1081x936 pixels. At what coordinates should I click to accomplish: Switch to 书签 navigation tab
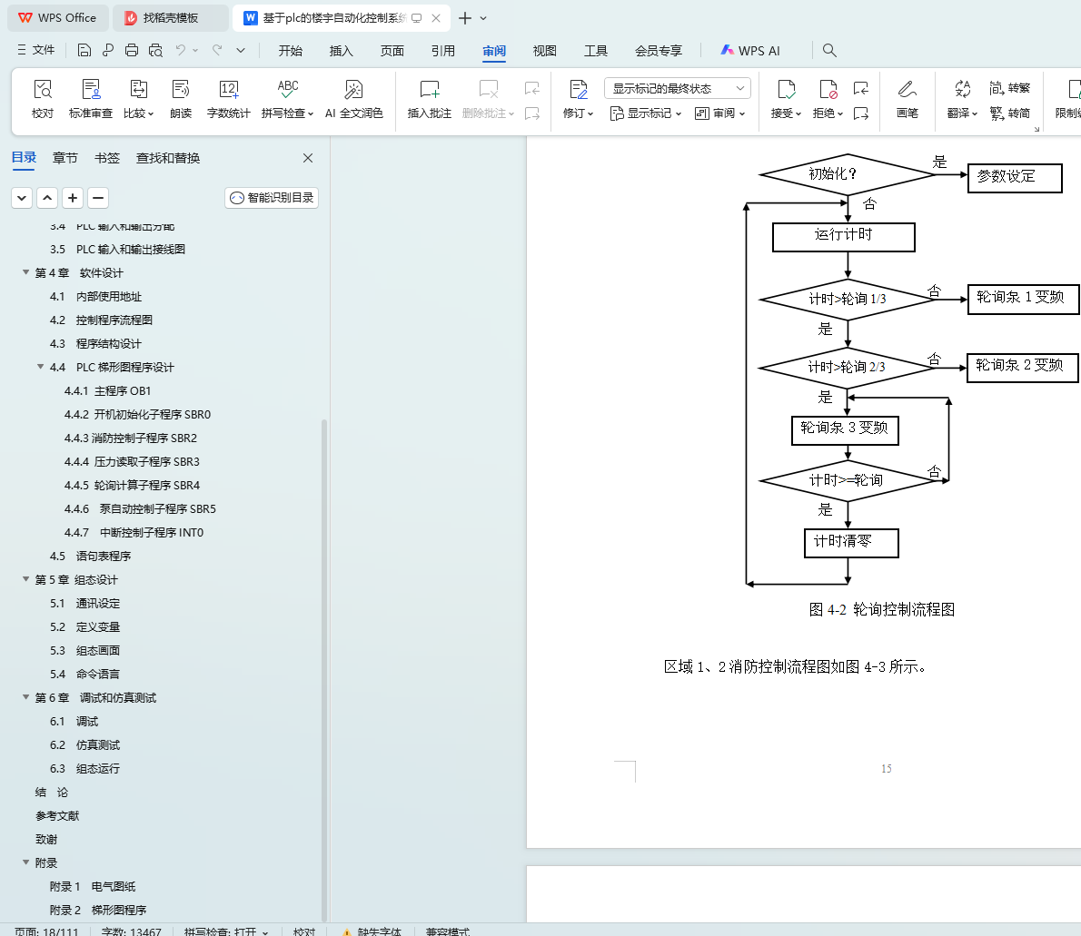[x=107, y=159]
